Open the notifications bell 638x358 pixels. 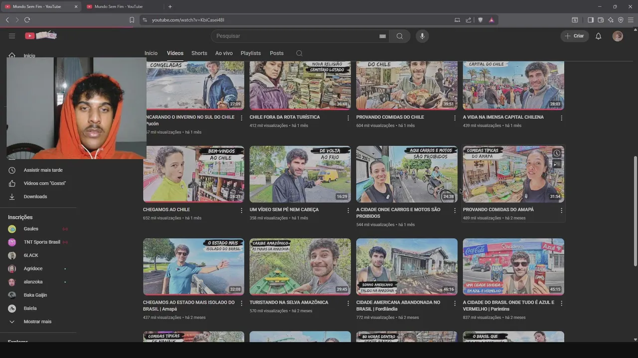click(599, 36)
